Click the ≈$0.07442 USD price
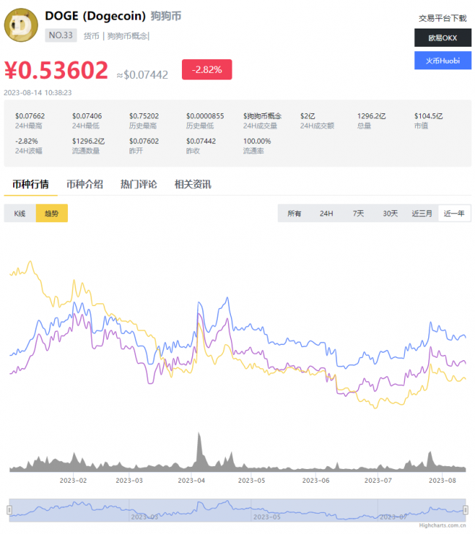This screenshot has height=534, width=475. coord(142,75)
